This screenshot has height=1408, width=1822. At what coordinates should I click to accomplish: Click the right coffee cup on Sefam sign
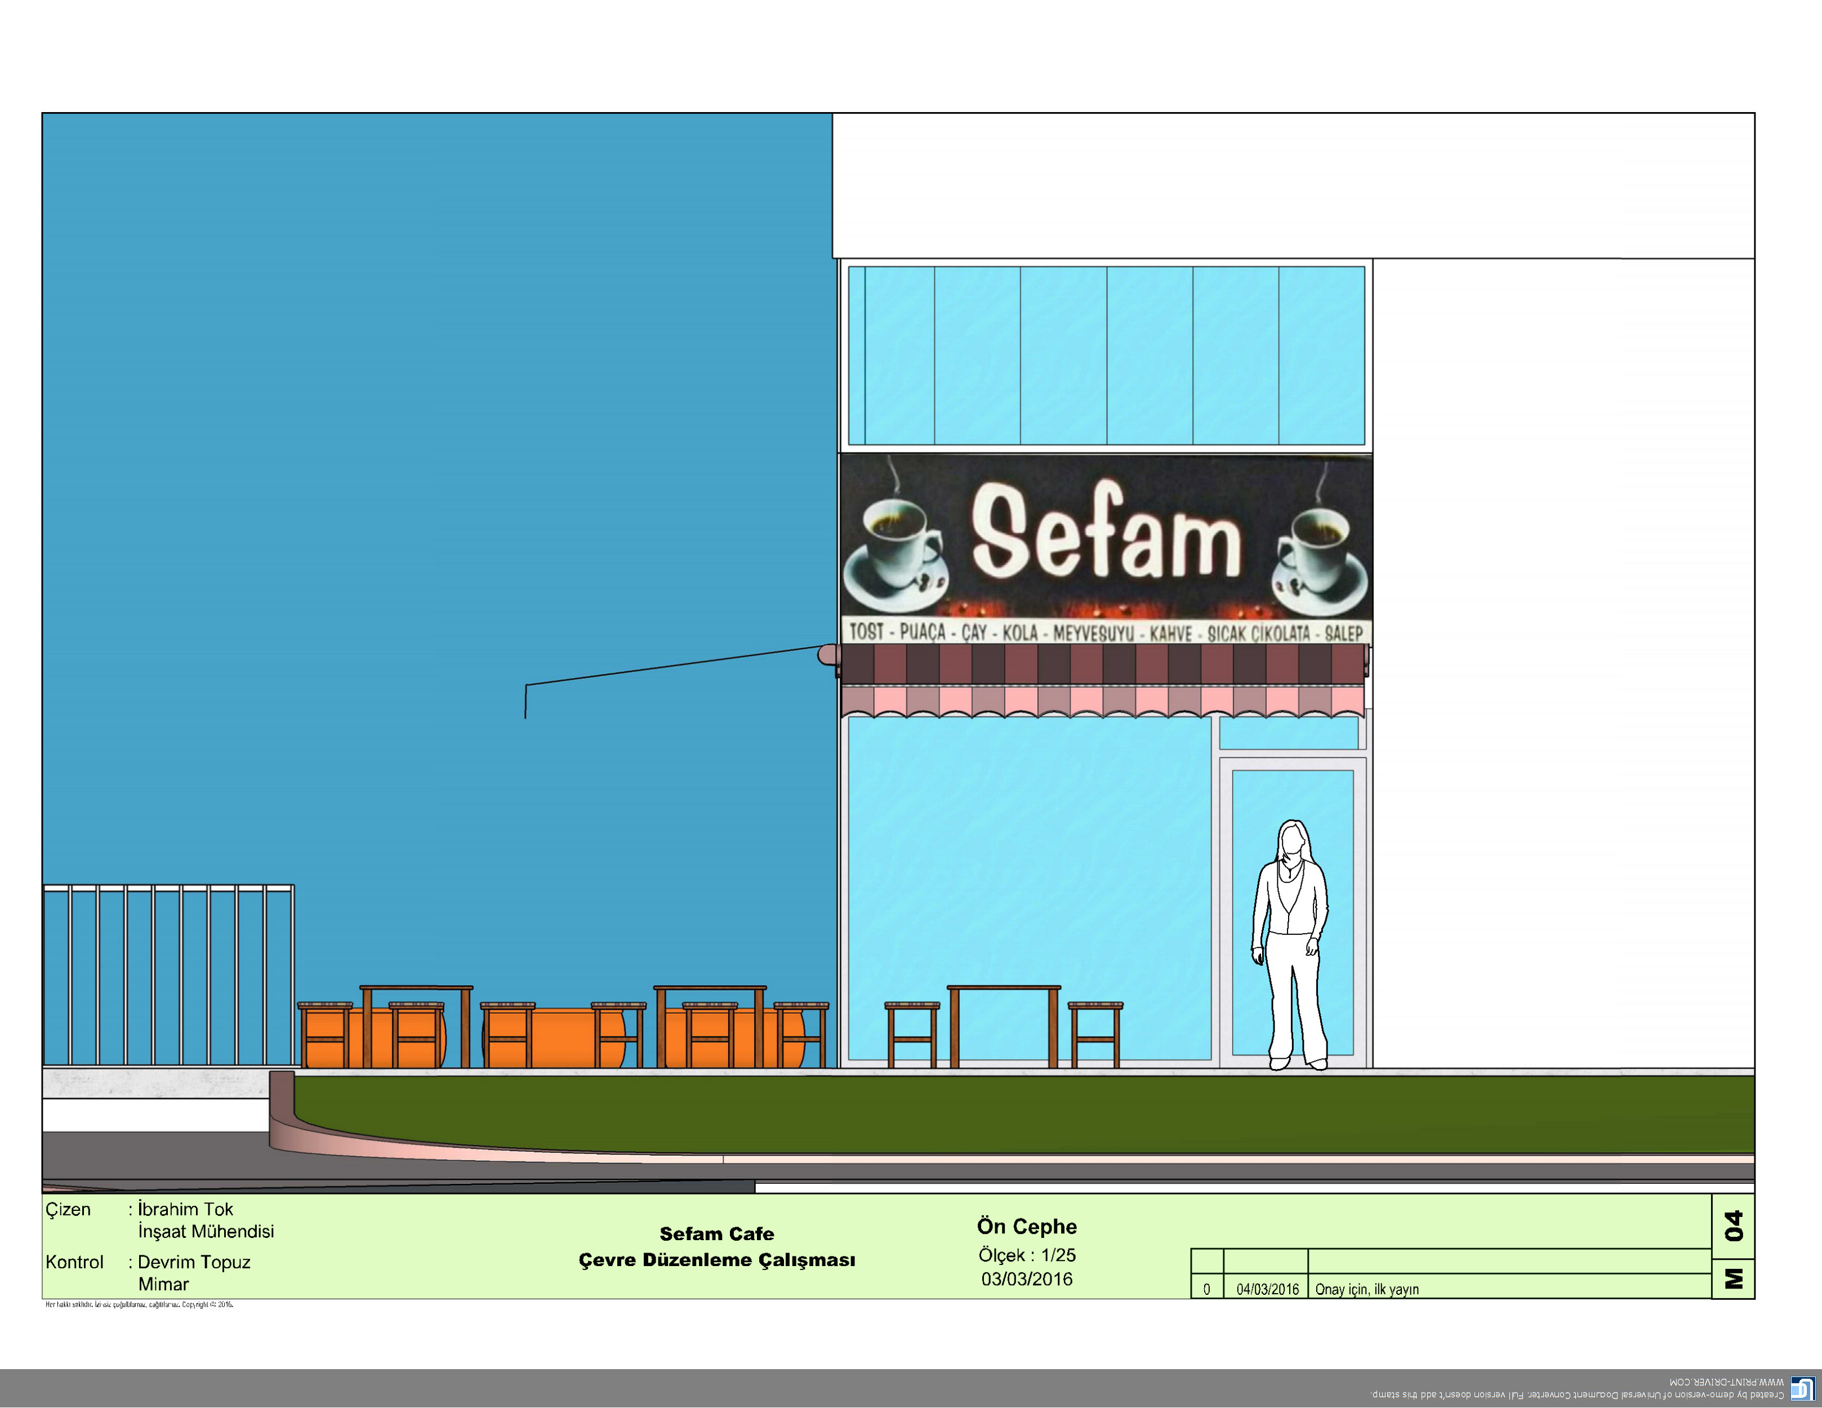(1319, 554)
